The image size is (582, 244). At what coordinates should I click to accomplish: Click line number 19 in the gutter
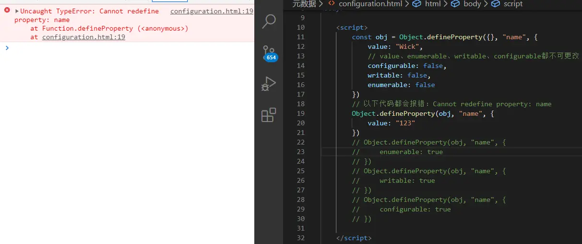pyautogui.click(x=301, y=113)
